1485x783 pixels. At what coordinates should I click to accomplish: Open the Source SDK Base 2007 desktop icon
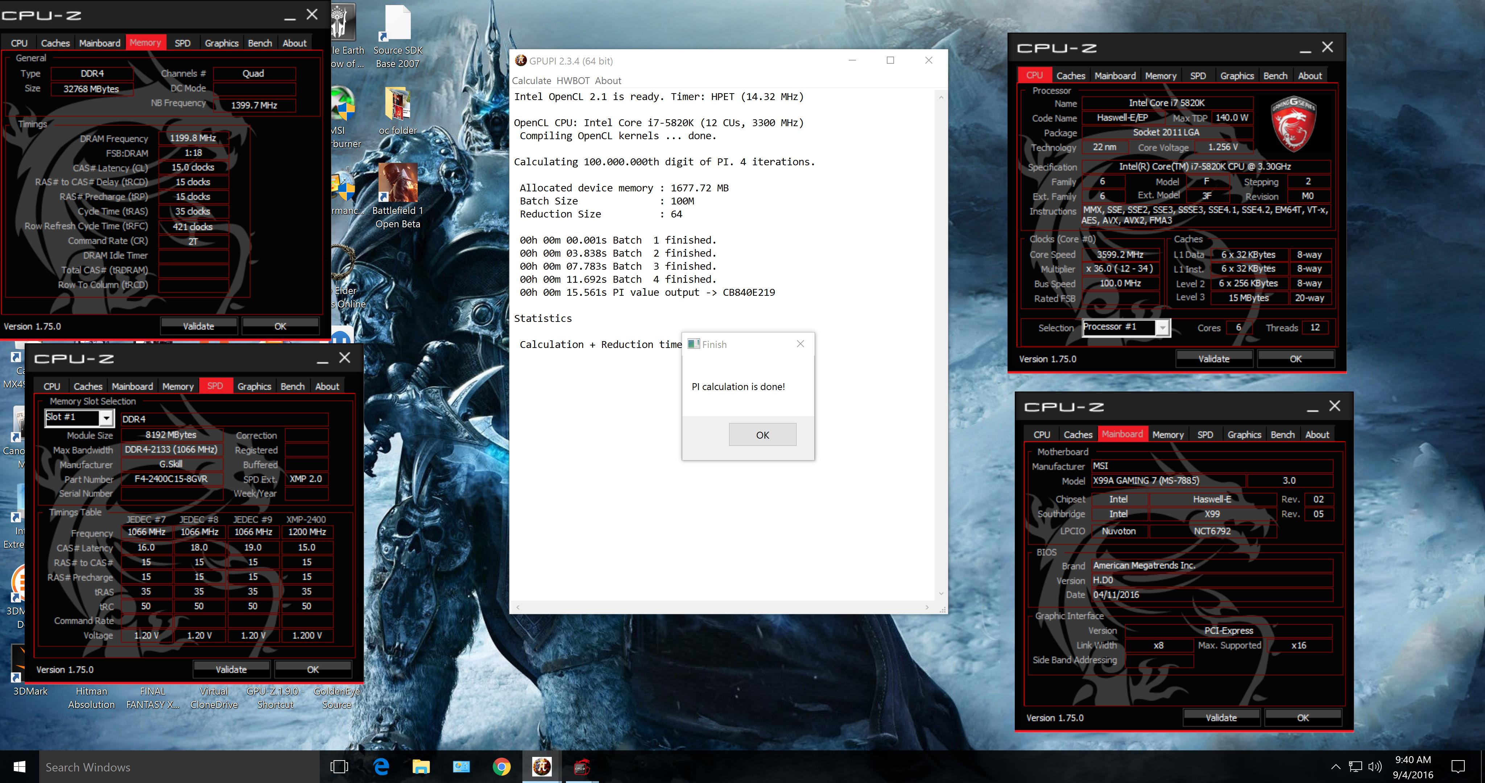(x=398, y=36)
